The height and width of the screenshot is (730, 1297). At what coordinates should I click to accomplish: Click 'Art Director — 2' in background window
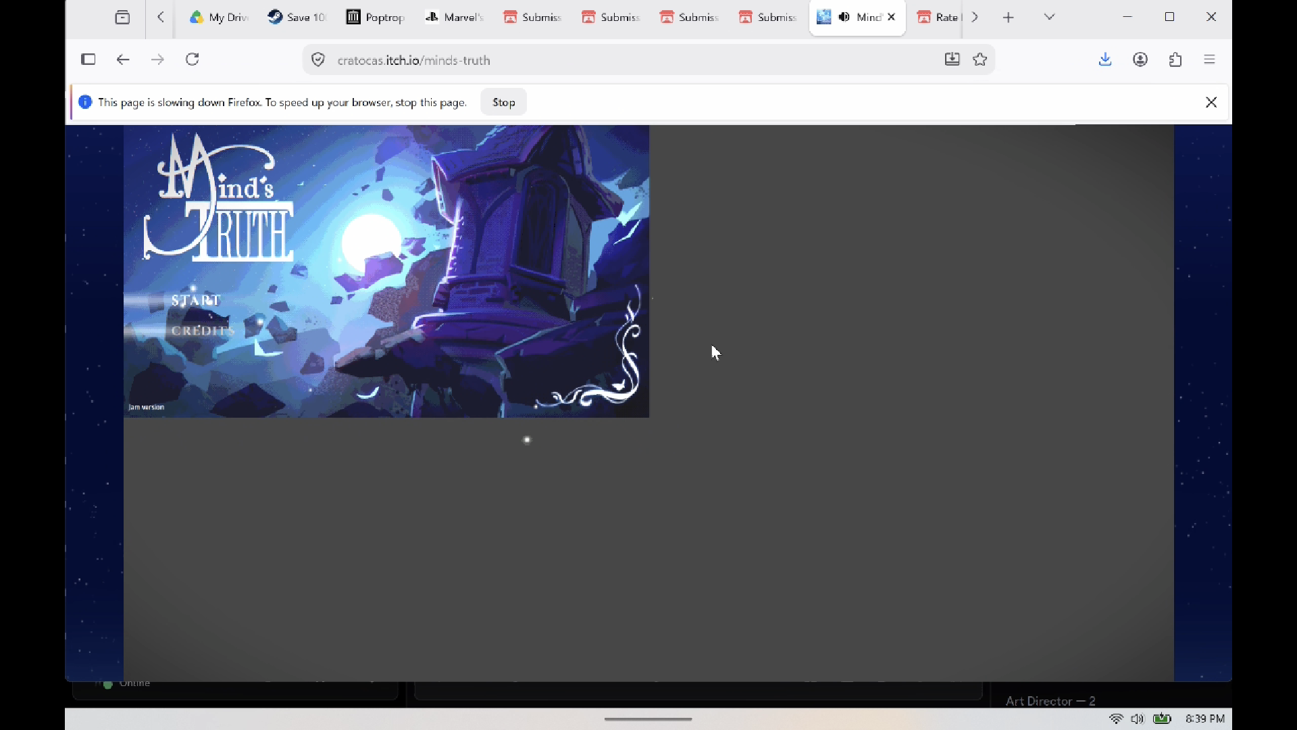click(x=1050, y=701)
